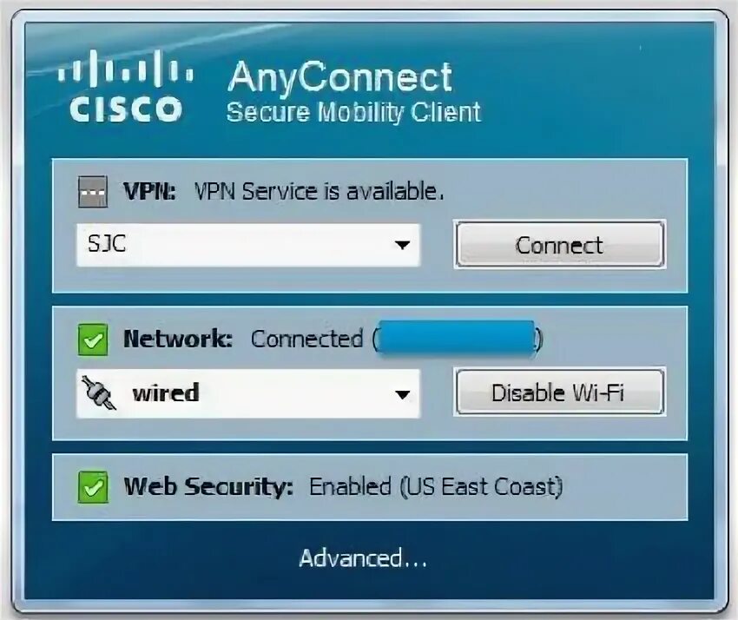Click the Network label
The image size is (738, 620).
178,339
